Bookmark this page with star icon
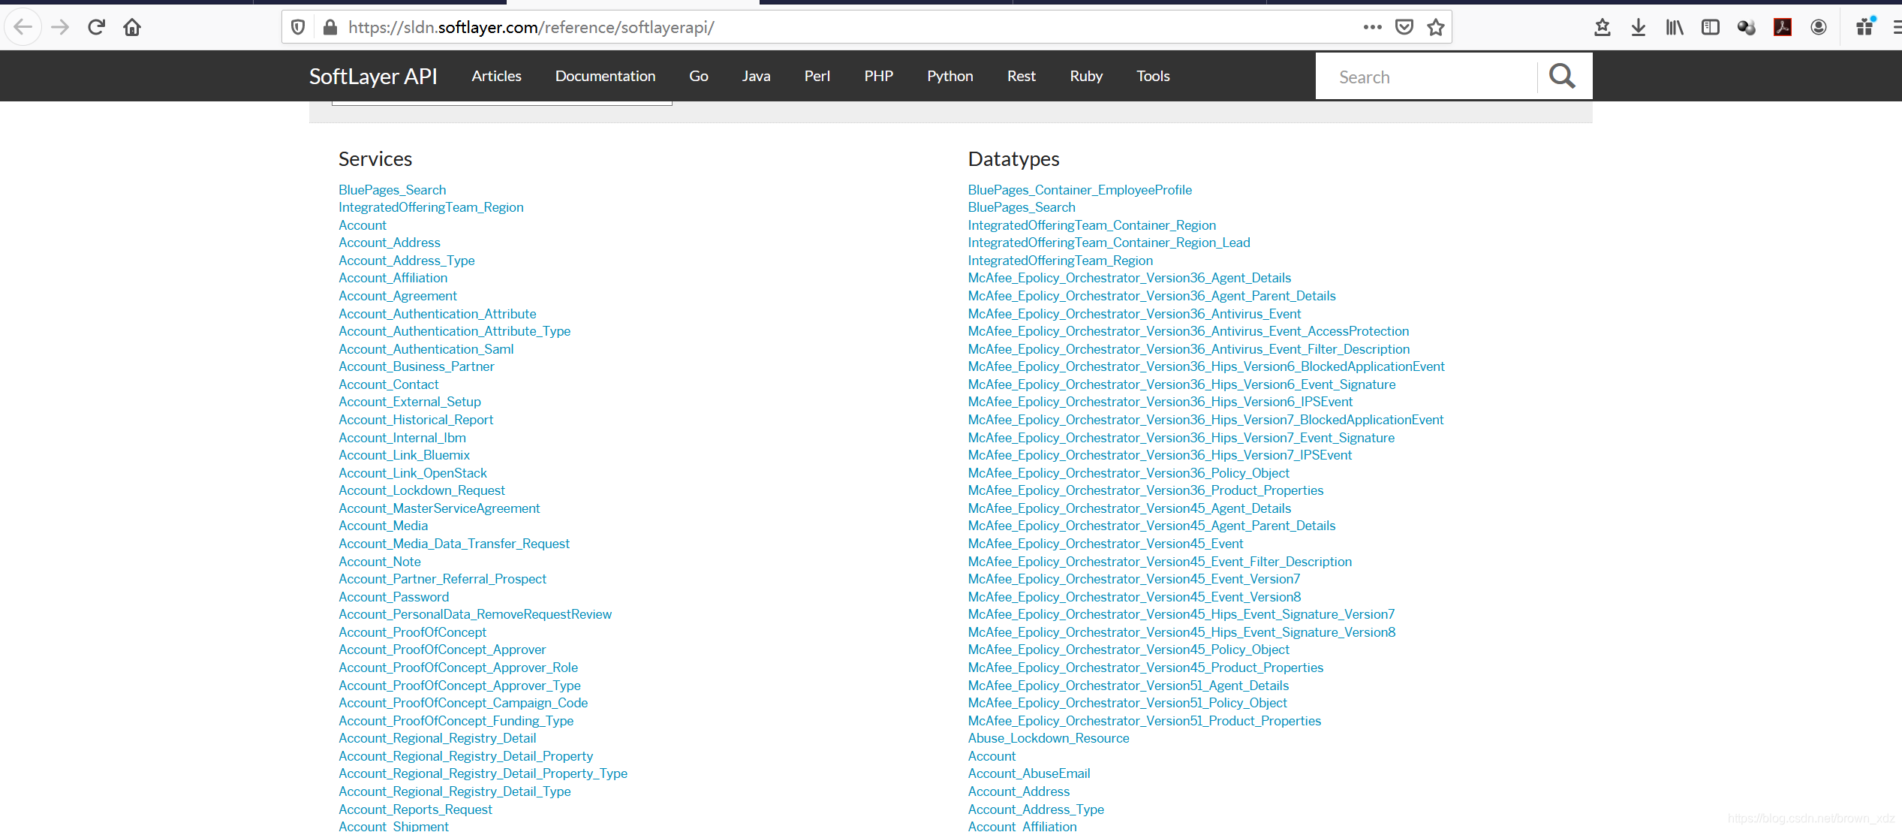The width and height of the screenshot is (1902, 832). coord(1436,28)
